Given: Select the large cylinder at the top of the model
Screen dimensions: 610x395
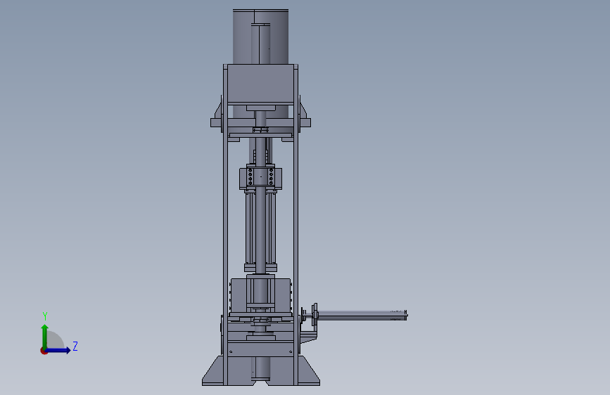Looking at the screenshot, I should tap(260, 37).
